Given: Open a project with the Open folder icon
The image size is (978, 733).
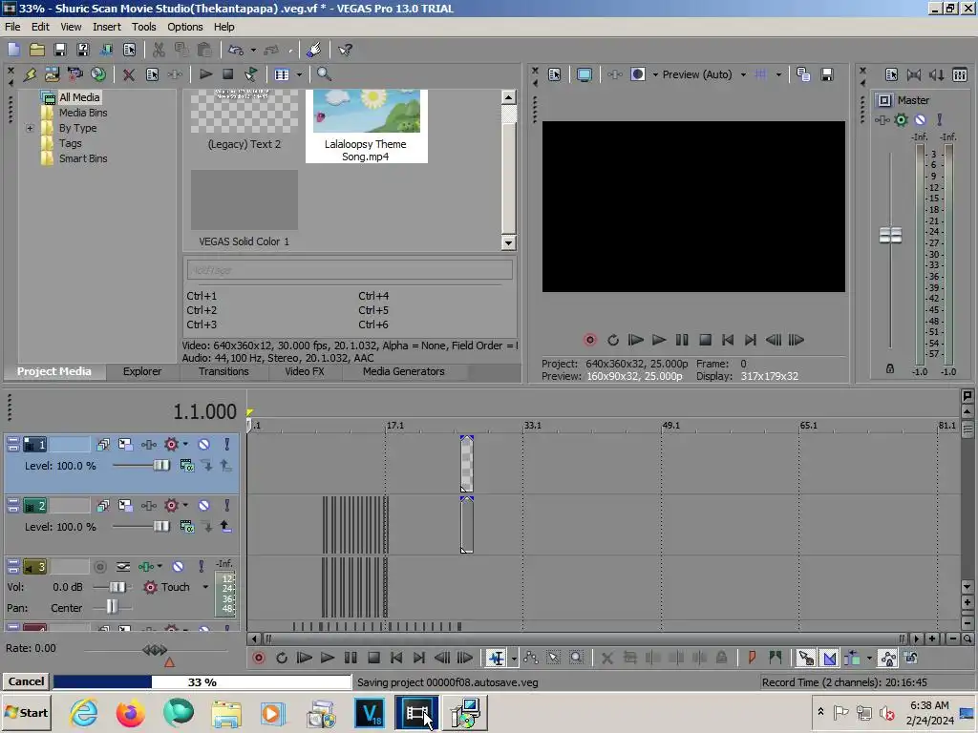Looking at the screenshot, I should pyautogui.click(x=37, y=50).
